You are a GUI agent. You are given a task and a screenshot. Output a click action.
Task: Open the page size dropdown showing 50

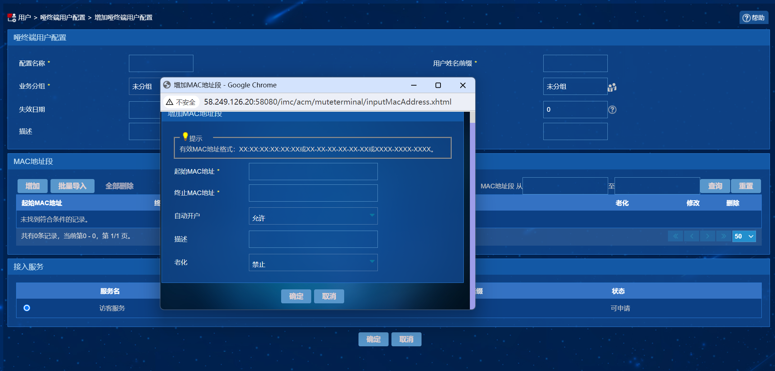click(x=744, y=236)
